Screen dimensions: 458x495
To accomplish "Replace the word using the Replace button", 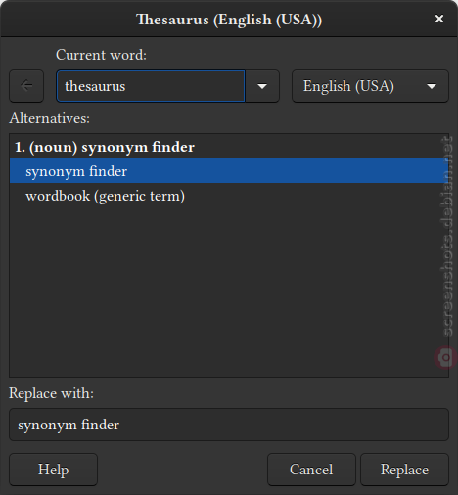I will tap(404, 470).
